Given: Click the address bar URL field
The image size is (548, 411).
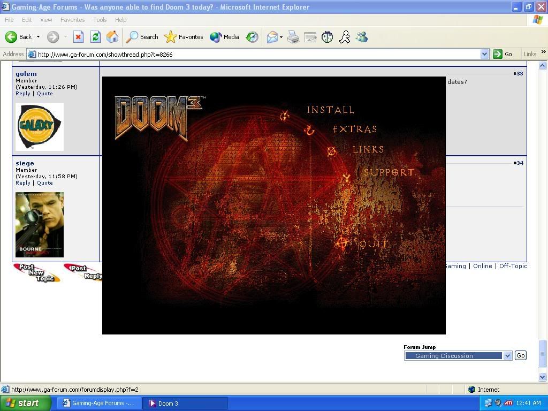Looking at the screenshot, I should [258, 54].
